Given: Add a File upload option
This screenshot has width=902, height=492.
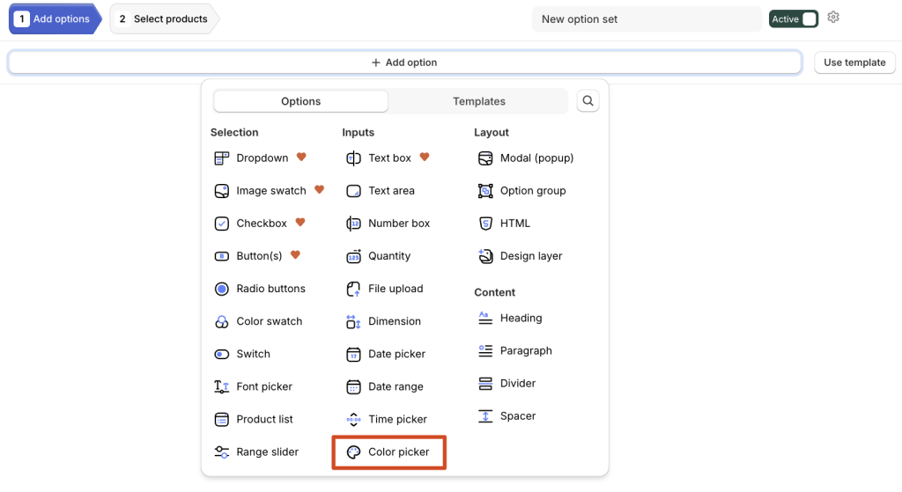Looking at the screenshot, I should (x=385, y=289).
